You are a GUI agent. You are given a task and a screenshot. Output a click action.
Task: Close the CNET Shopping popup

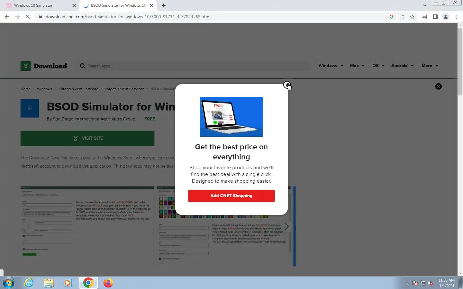[x=286, y=85]
